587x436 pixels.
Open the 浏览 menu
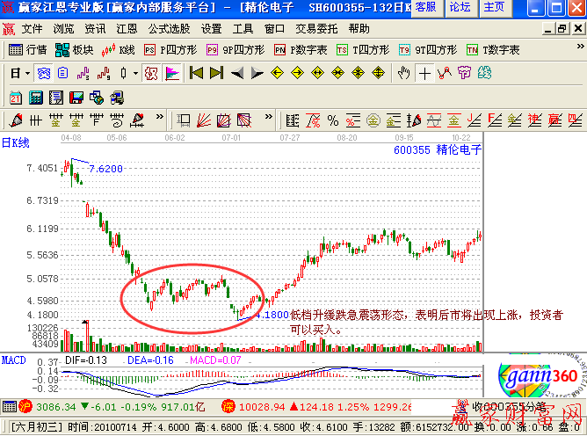pyautogui.click(x=63, y=29)
